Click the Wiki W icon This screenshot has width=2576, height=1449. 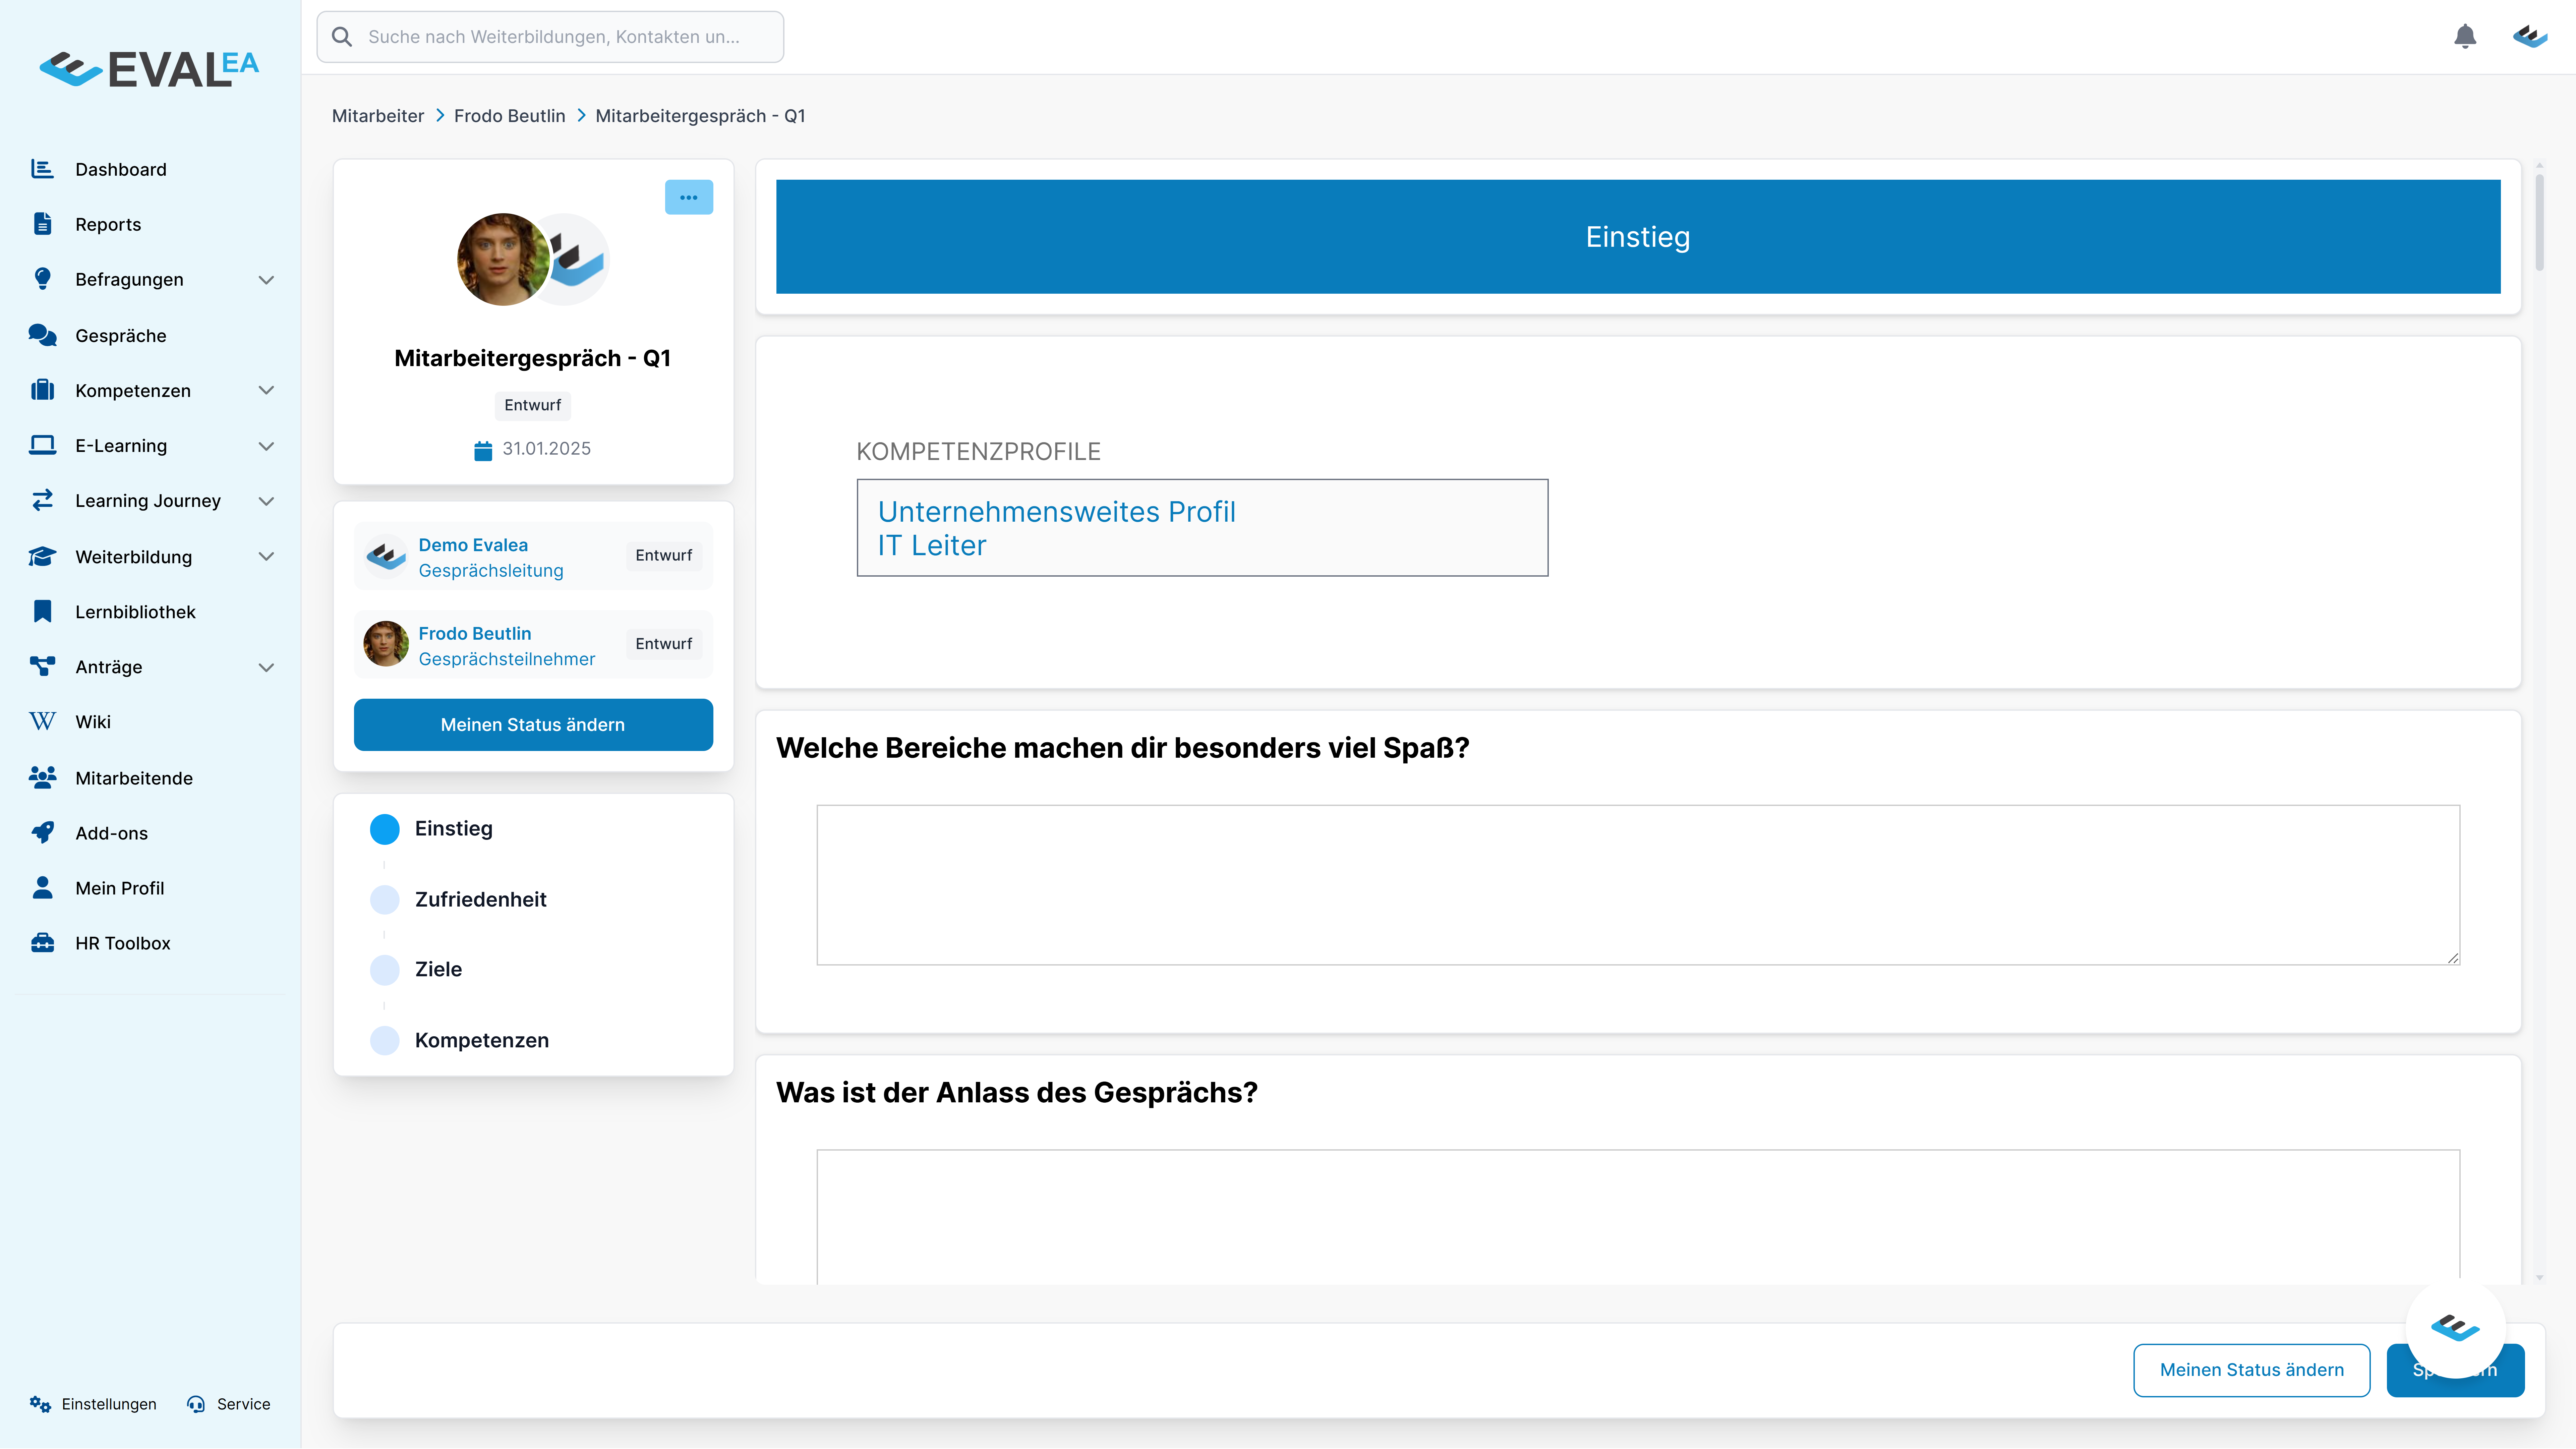42,721
